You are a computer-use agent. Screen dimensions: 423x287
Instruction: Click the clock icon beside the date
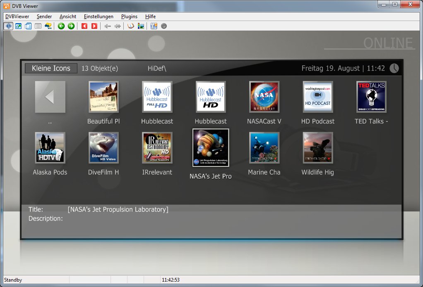coord(394,68)
